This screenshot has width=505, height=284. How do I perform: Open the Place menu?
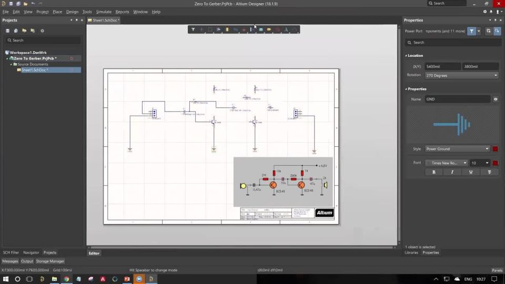click(x=57, y=12)
